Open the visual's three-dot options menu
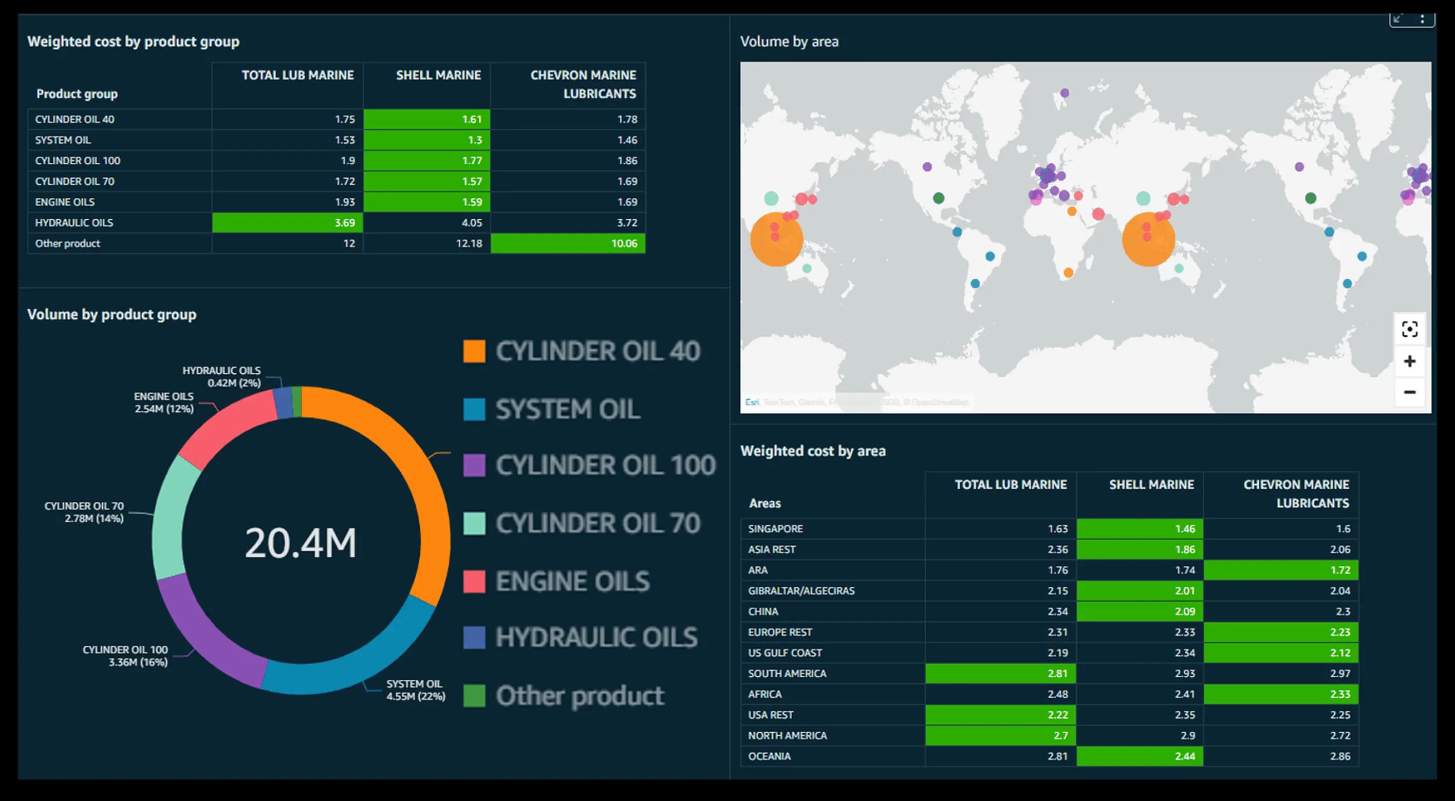Viewport: 1455px width, 801px height. [x=1422, y=18]
